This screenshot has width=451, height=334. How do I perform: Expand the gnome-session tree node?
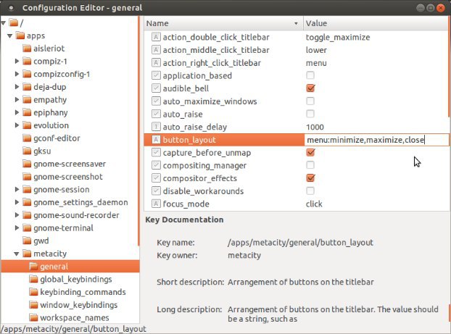click(x=17, y=189)
